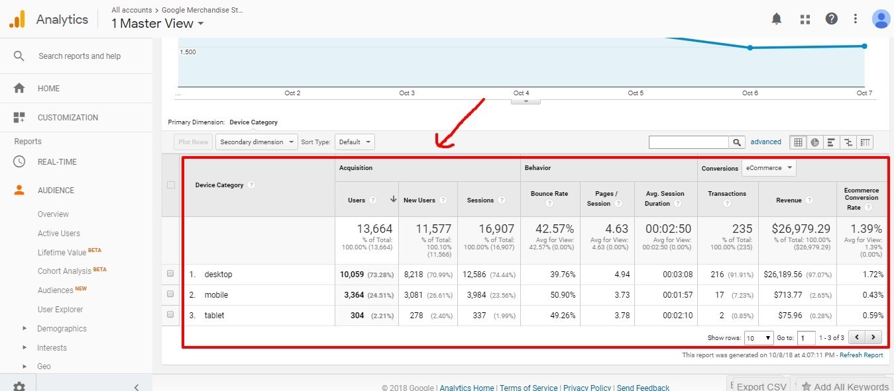The width and height of the screenshot is (894, 391).
Task: Open the Secondary dimension dropdown
Action: click(256, 142)
